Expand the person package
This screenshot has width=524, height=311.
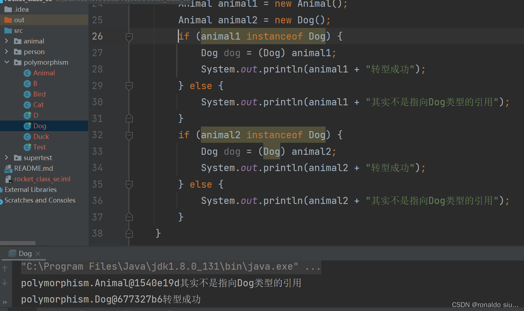click(6, 52)
